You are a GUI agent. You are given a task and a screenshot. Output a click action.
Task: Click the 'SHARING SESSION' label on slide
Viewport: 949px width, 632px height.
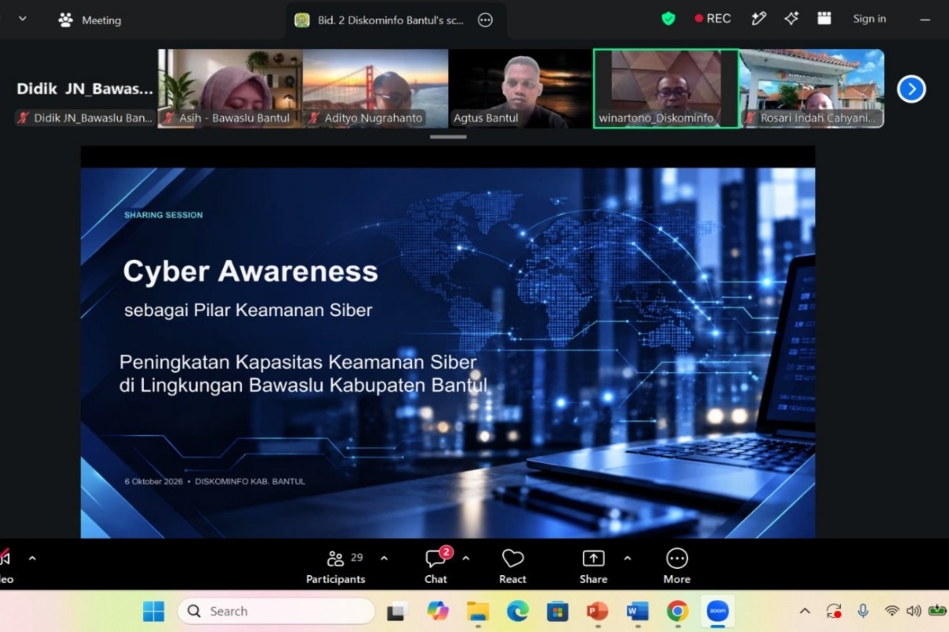(x=164, y=215)
